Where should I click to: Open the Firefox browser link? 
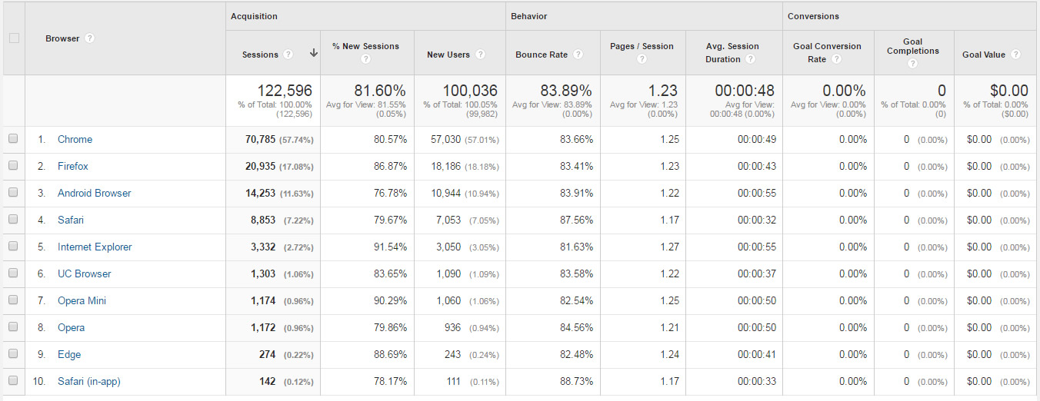click(x=73, y=166)
